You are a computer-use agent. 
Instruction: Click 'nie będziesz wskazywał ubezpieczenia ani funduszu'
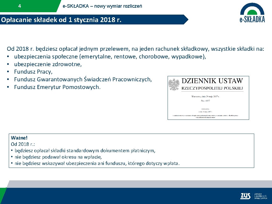click(97, 163)
